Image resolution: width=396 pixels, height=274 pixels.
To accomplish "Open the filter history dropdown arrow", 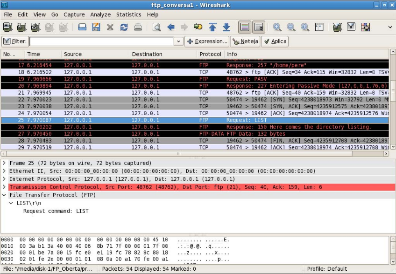I will click(178, 41).
